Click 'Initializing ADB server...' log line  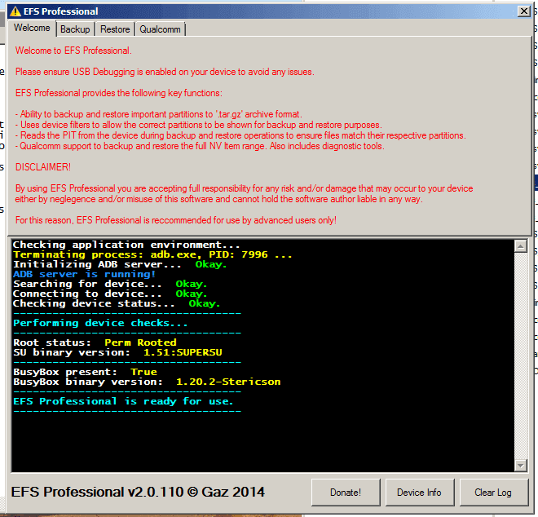(x=120, y=264)
